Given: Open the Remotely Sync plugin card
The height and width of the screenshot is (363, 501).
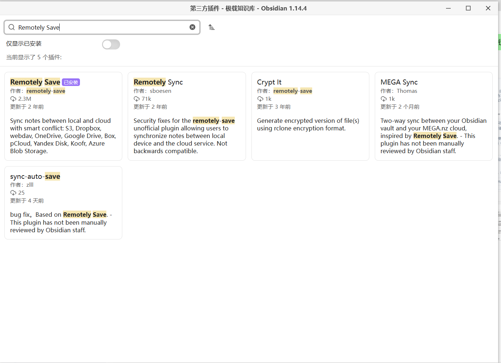Looking at the screenshot, I should pyautogui.click(x=187, y=116).
